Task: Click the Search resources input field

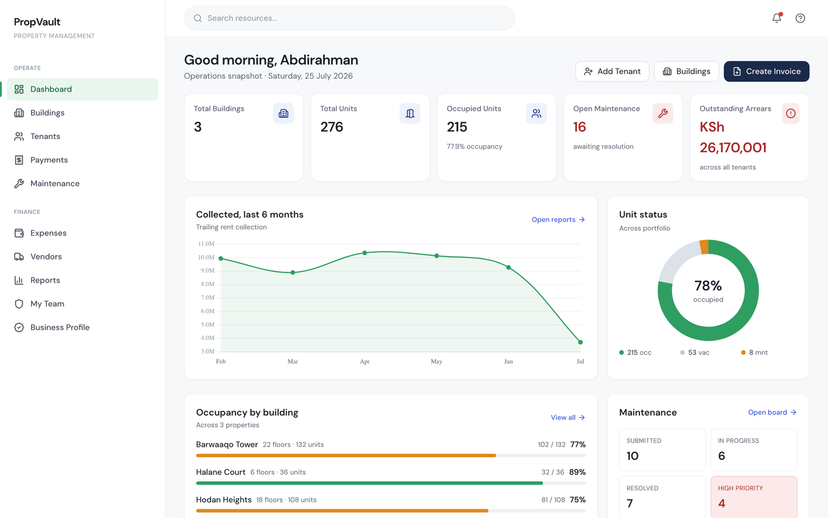Action: (349, 18)
